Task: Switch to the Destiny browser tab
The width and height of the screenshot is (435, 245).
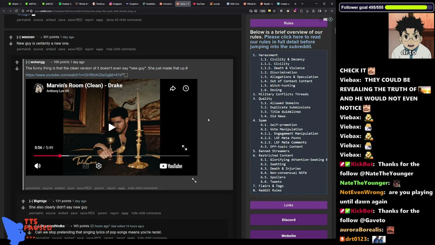Action: (x=65, y=4)
